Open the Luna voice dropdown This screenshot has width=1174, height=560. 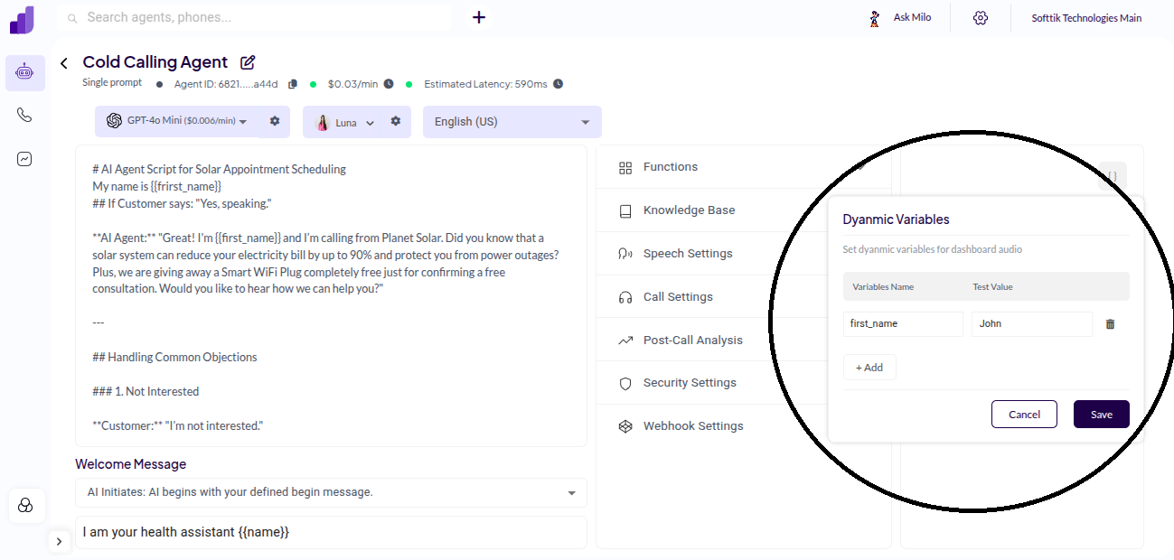click(x=345, y=122)
